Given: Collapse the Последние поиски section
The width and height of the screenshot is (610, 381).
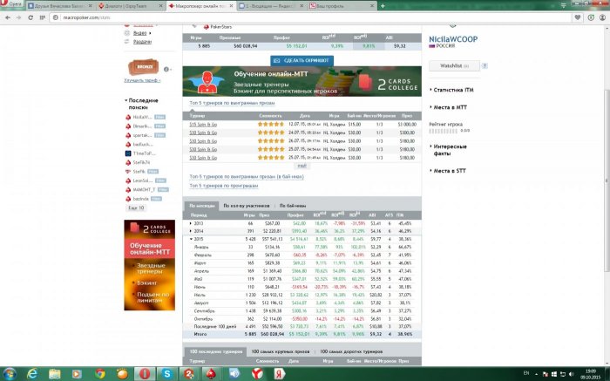Looking at the screenshot, I should pyautogui.click(x=141, y=104).
